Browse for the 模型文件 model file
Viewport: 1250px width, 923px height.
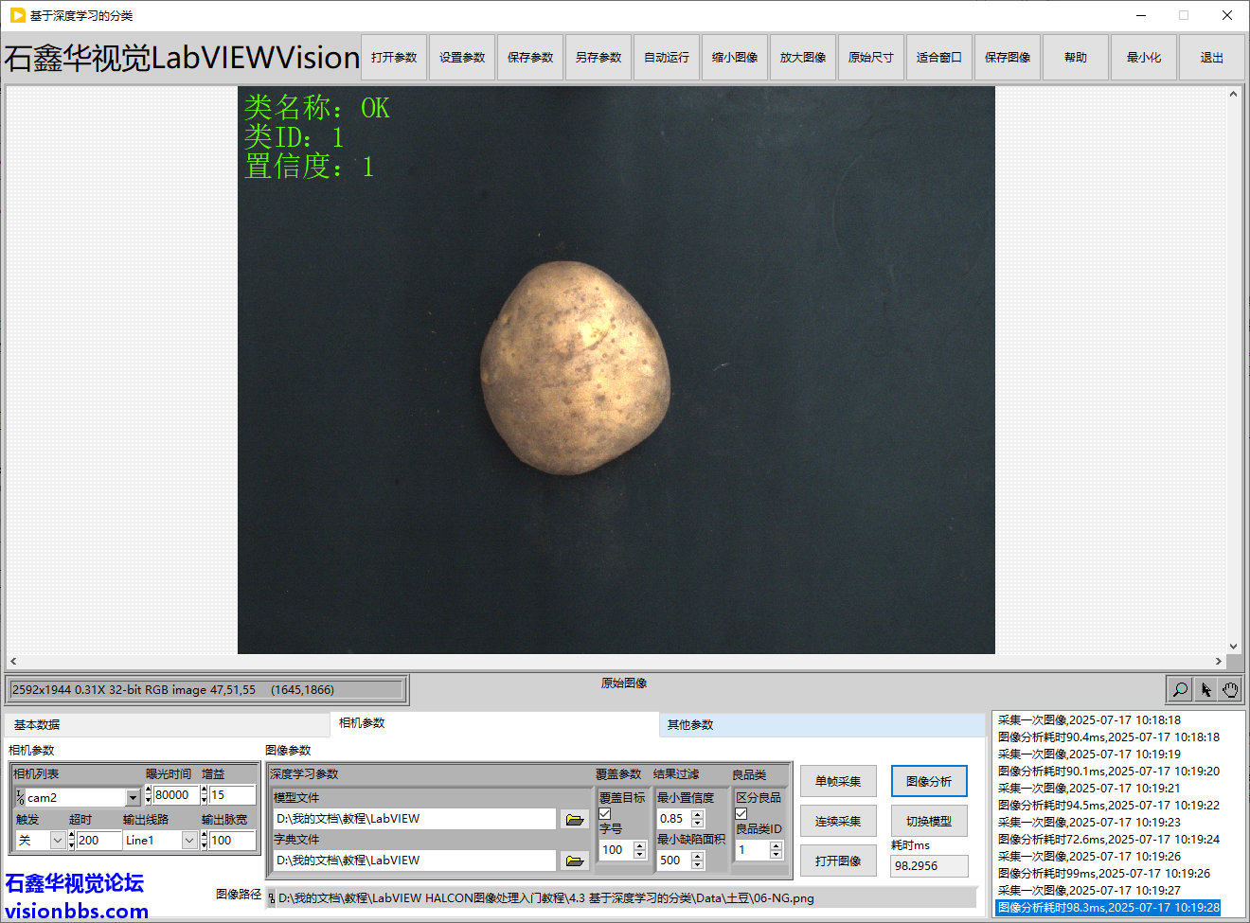[574, 819]
